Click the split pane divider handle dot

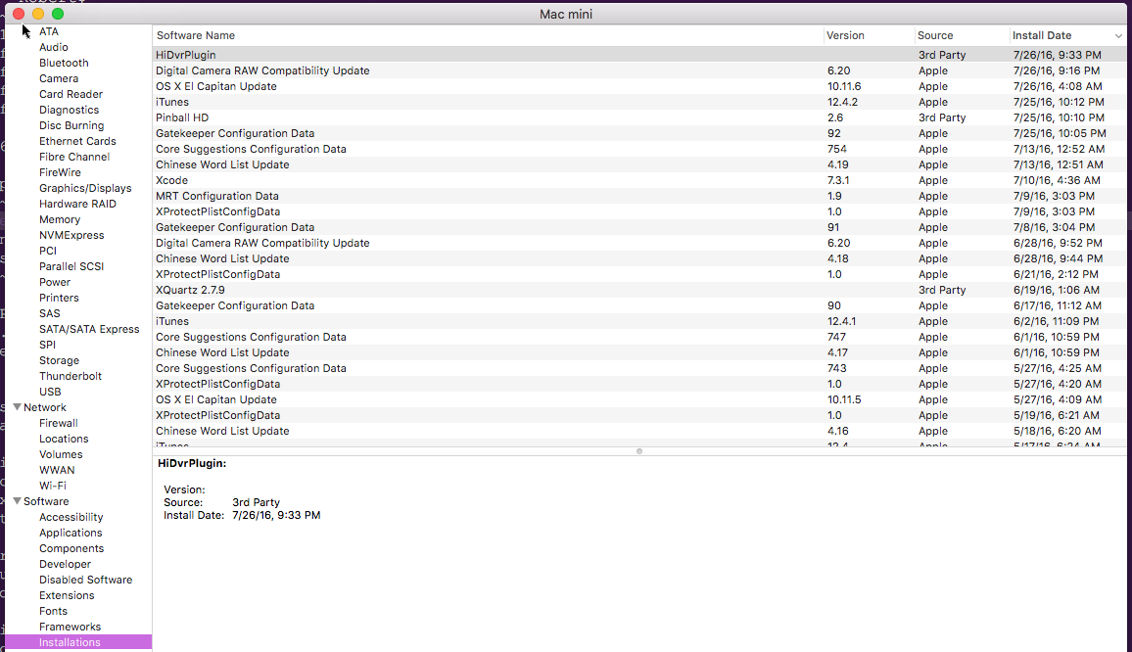(638, 451)
